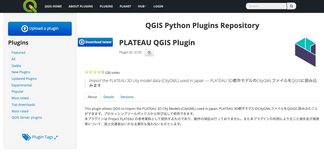The width and height of the screenshot is (324, 153).
Task: Open the Popular plugins link
Action: coord(18,92)
